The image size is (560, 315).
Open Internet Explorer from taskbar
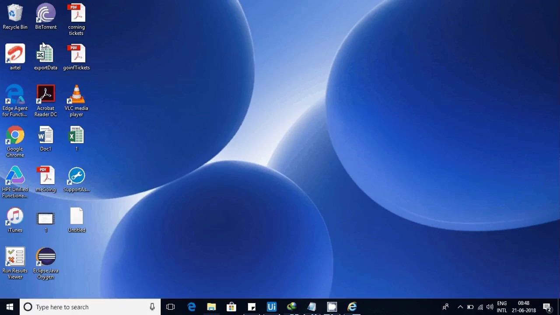tap(352, 307)
